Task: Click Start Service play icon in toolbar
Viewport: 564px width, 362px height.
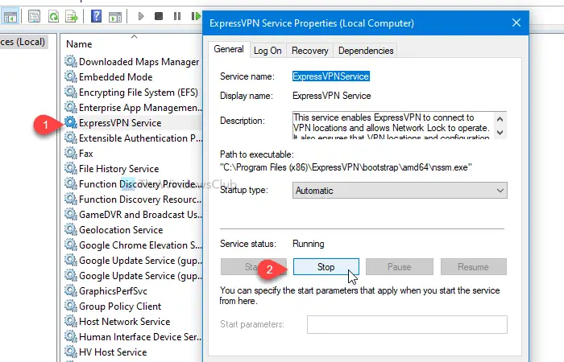Action: pos(141,16)
